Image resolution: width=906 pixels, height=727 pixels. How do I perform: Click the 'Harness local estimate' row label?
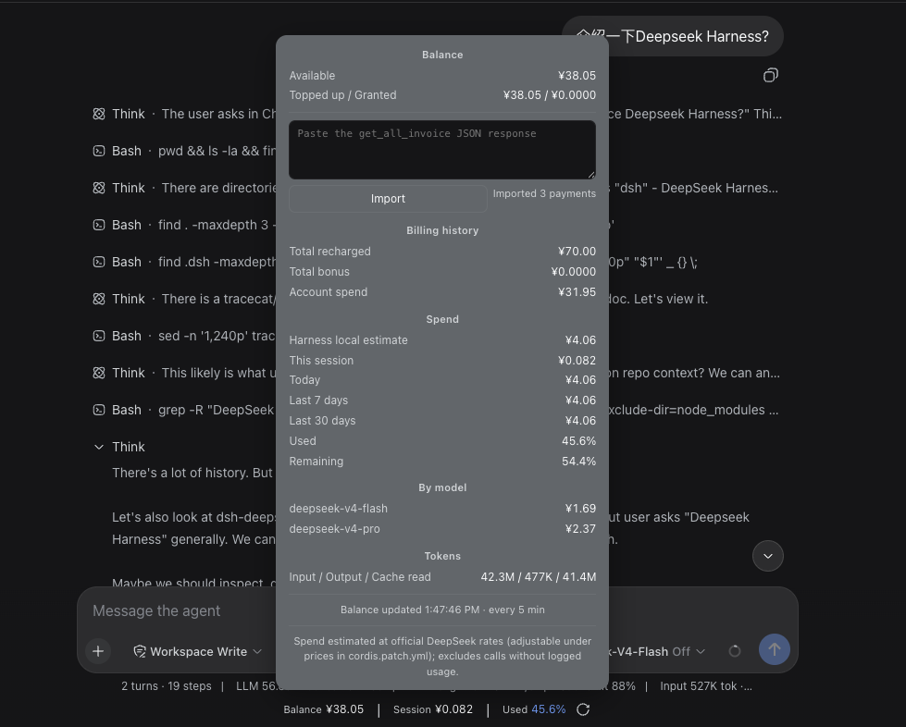(x=348, y=340)
